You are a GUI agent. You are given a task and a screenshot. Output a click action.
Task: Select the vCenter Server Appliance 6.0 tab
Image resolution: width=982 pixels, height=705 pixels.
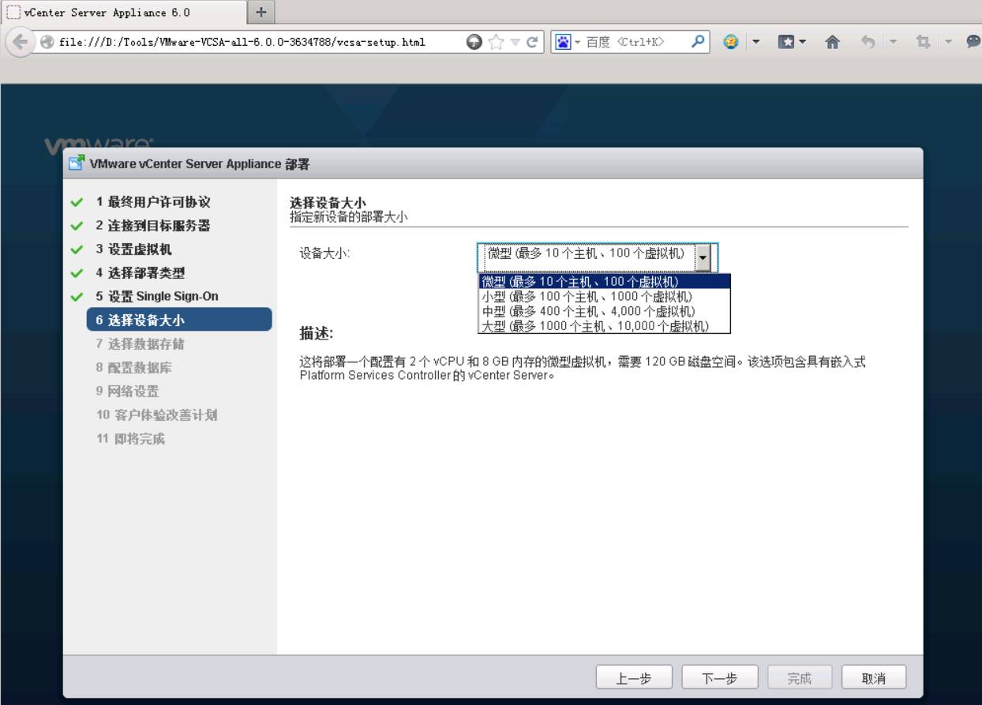(x=124, y=12)
